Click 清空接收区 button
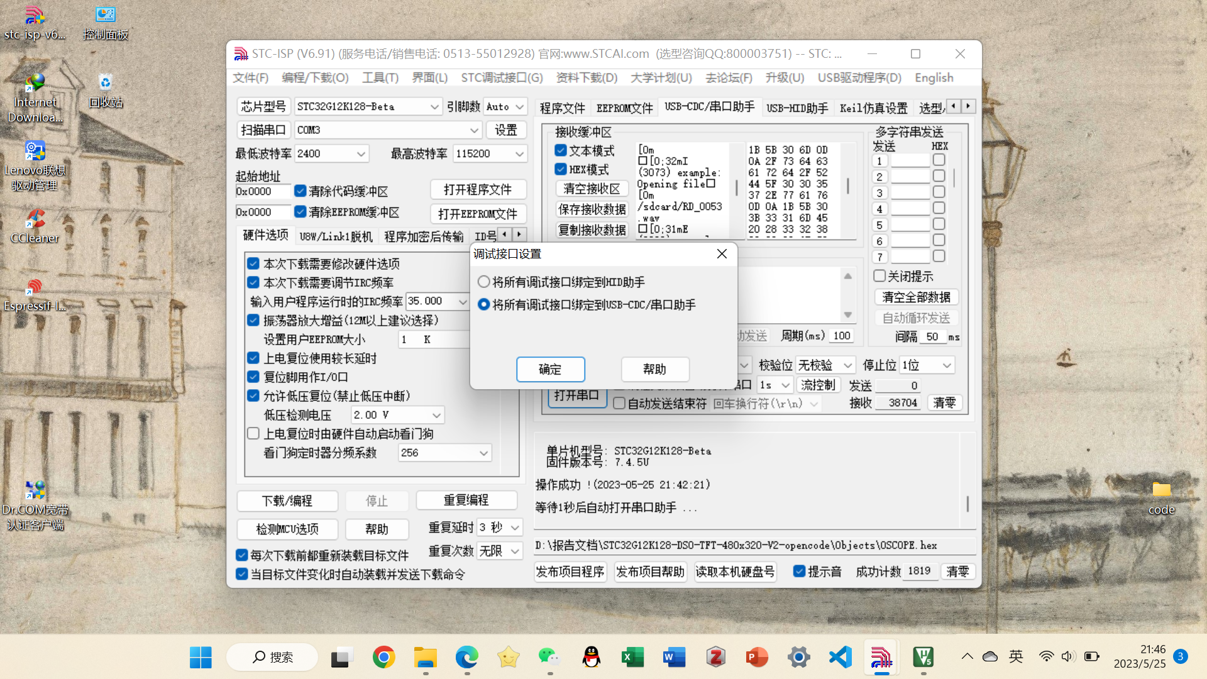The height and width of the screenshot is (679, 1207). [x=592, y=189]
